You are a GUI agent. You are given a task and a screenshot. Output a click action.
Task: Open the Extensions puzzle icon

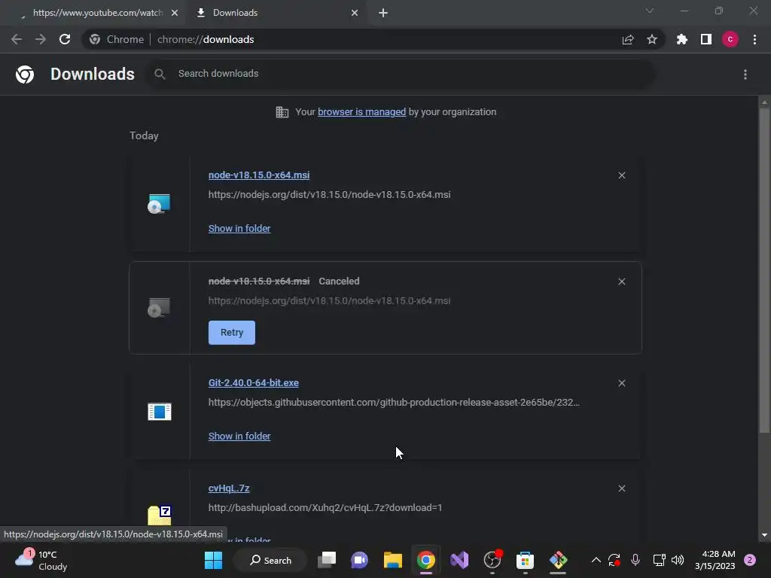[682, 39]
